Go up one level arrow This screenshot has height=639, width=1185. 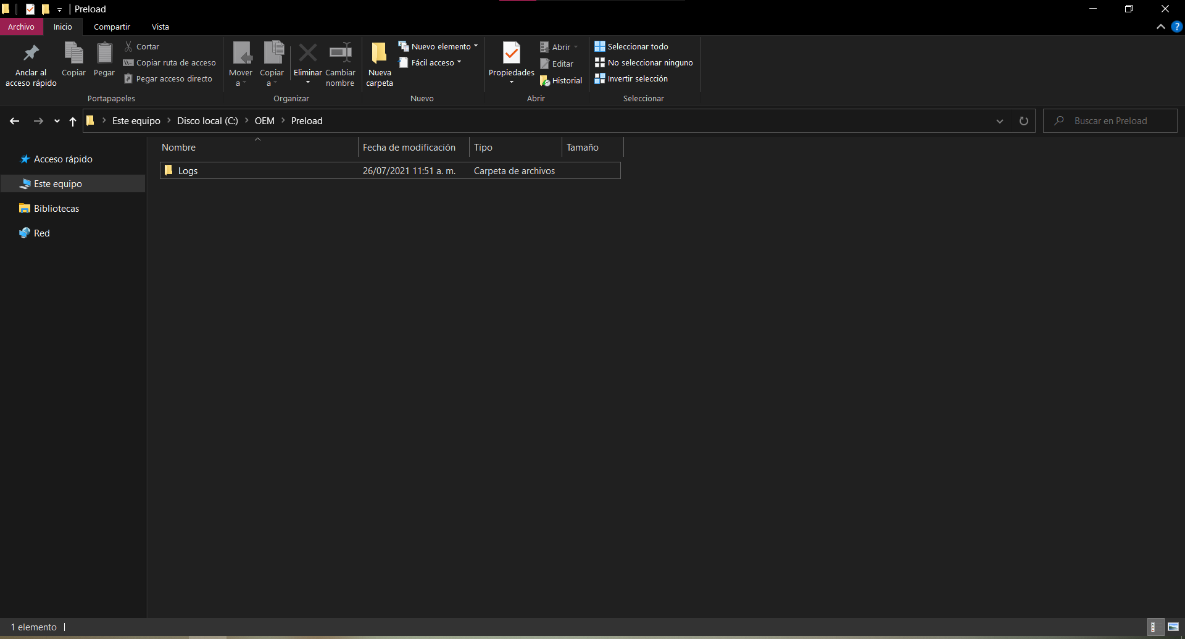(x=73, y=121)
